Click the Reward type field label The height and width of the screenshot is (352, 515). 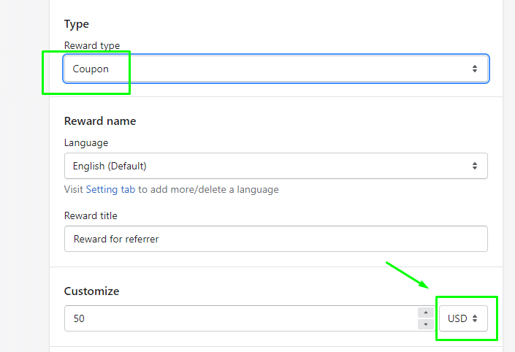pyautogui.click(x=92, y=45)
